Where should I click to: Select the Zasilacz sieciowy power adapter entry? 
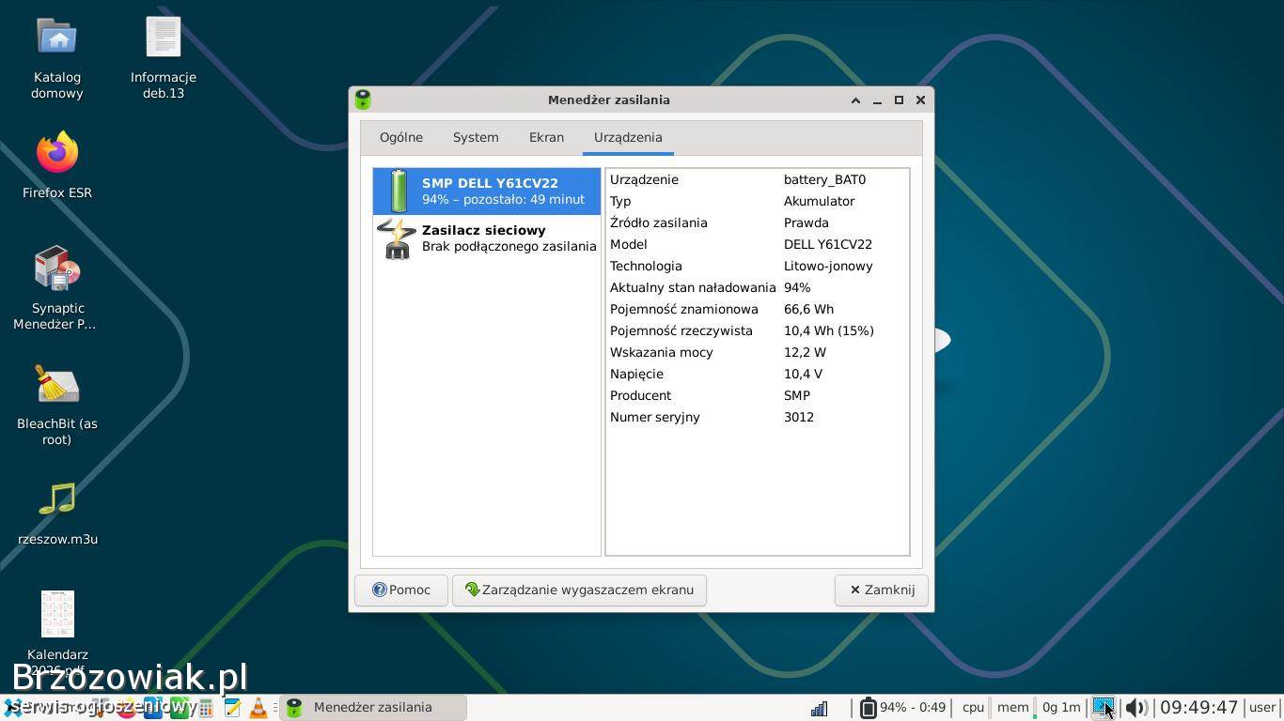click(x=486, y=238)
